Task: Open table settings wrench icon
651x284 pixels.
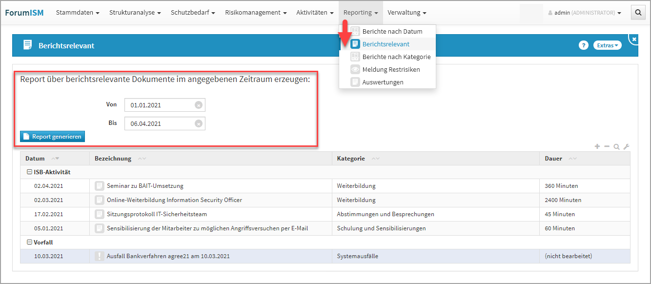Action: pos(627,146)
